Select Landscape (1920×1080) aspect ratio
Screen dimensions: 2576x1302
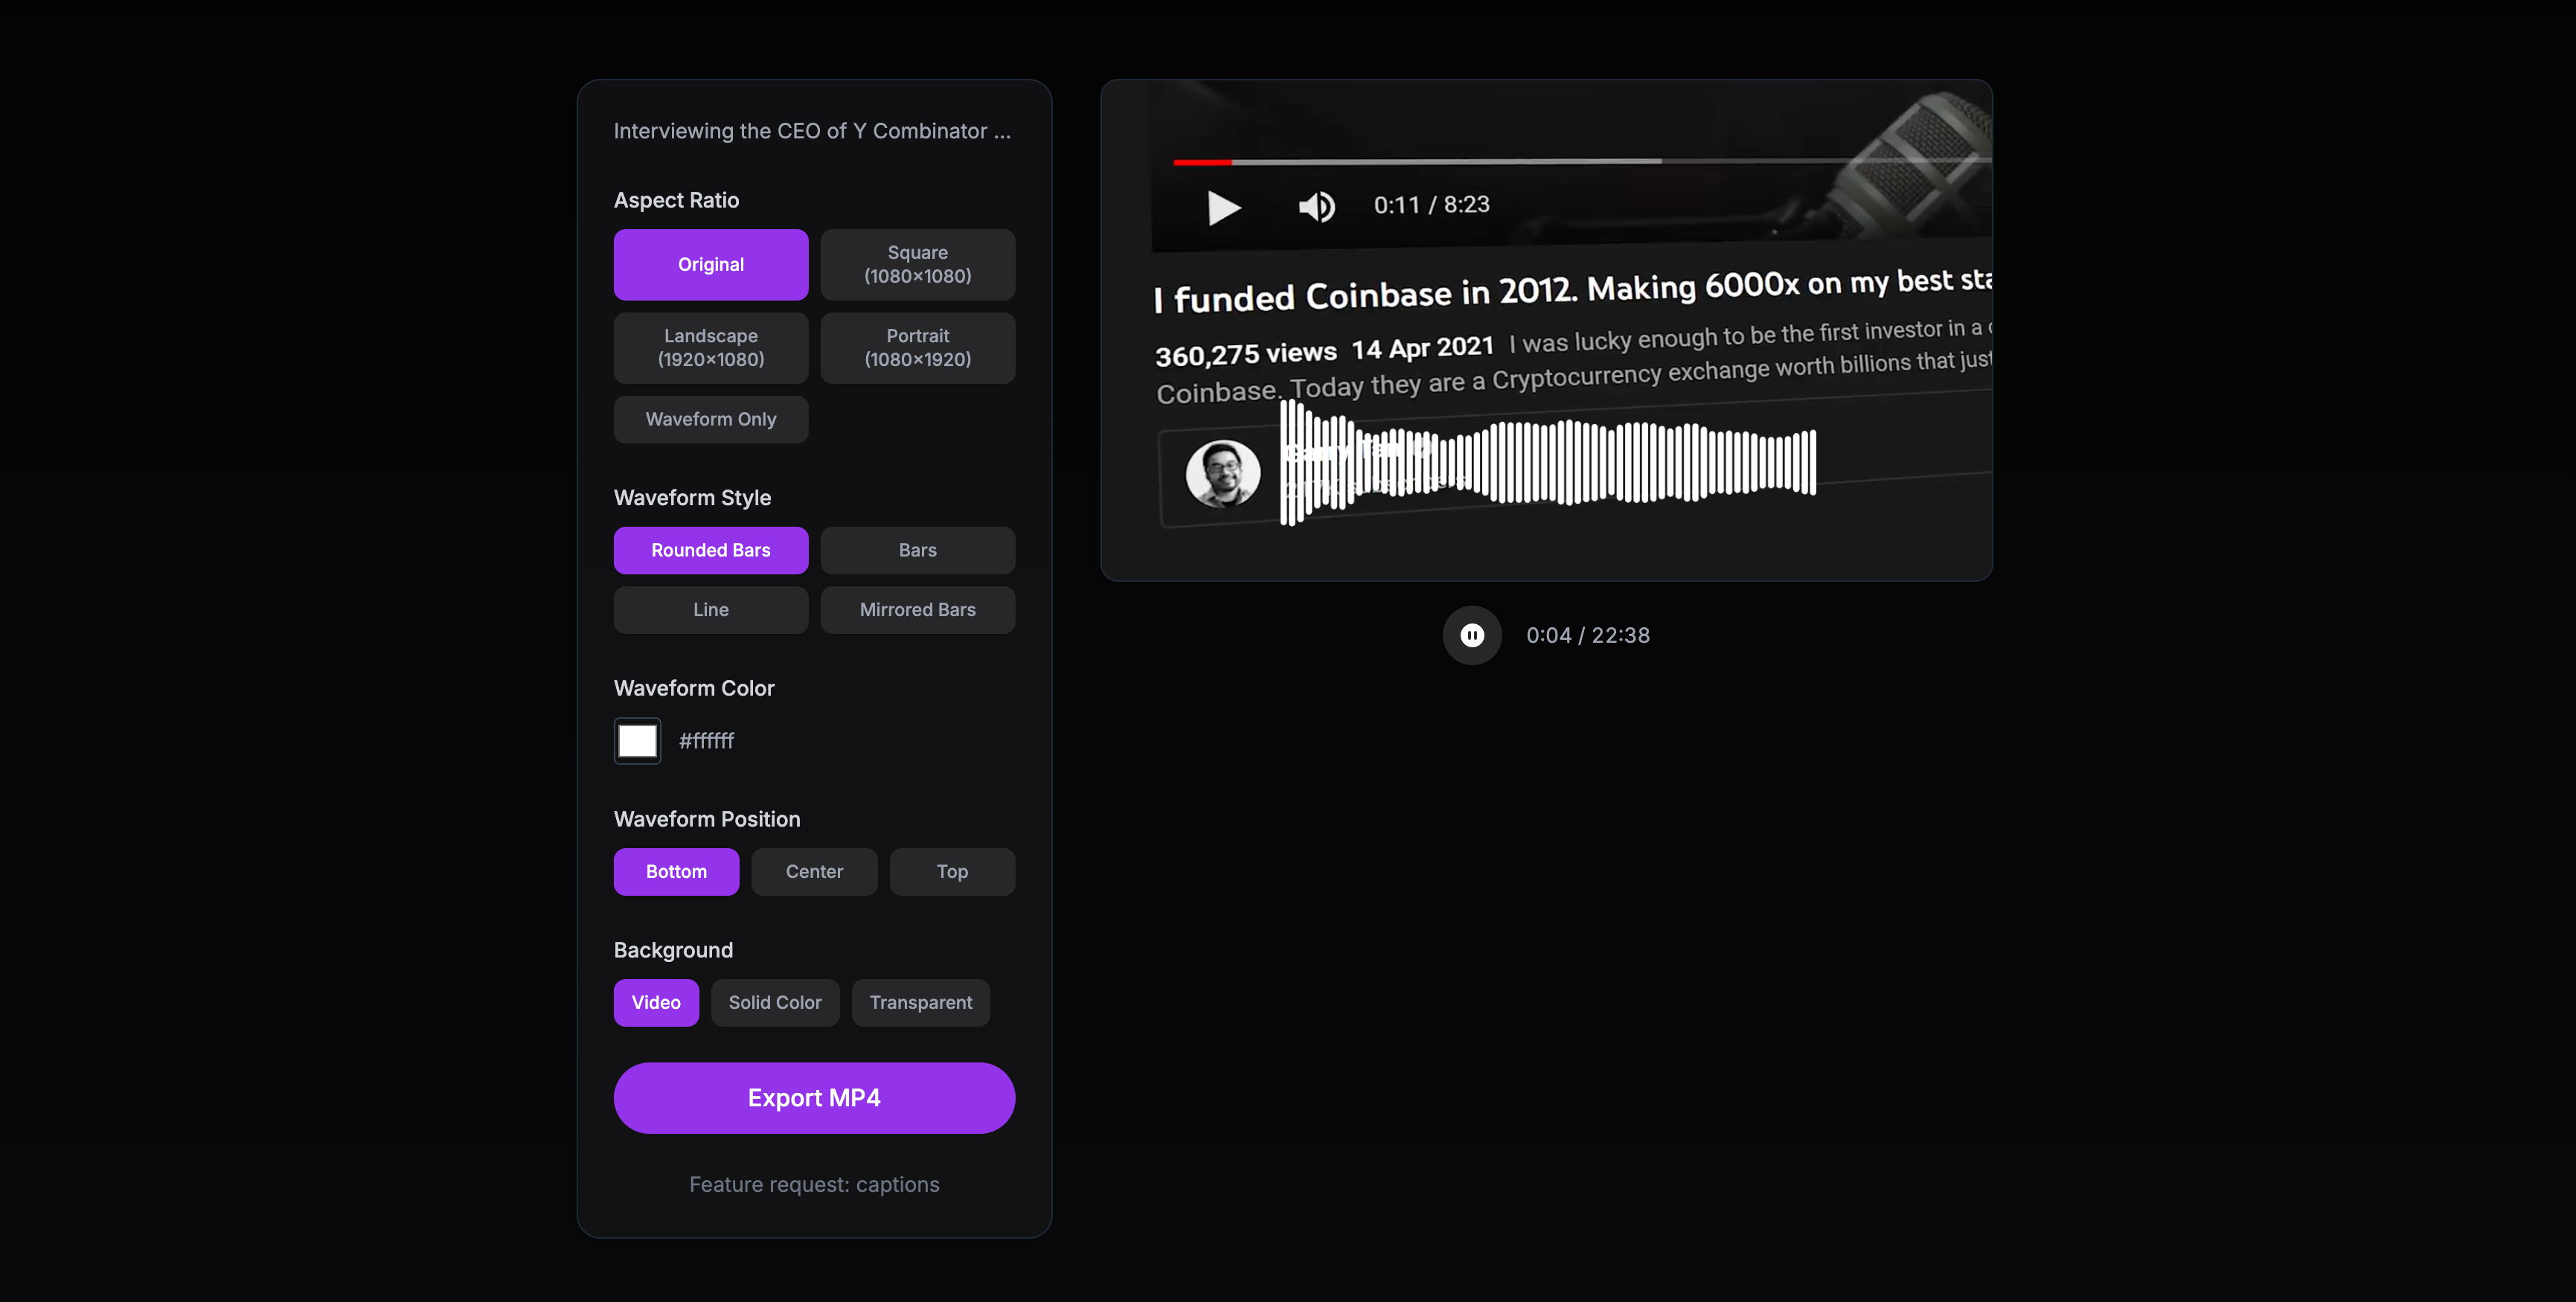pyautogui.click(x=710, y=347)
